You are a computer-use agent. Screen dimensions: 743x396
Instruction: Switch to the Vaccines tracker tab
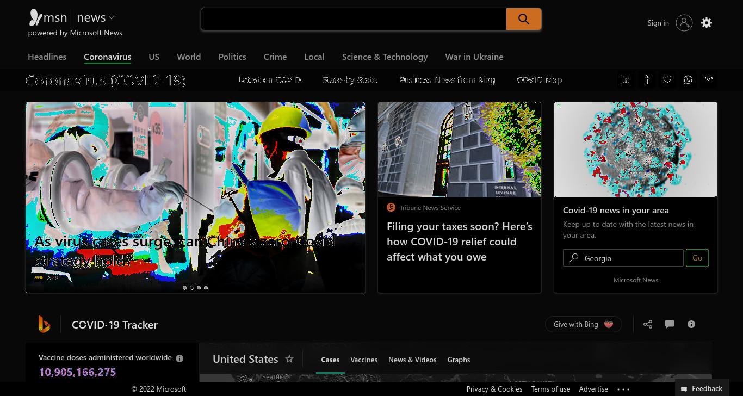pos(364,360)
